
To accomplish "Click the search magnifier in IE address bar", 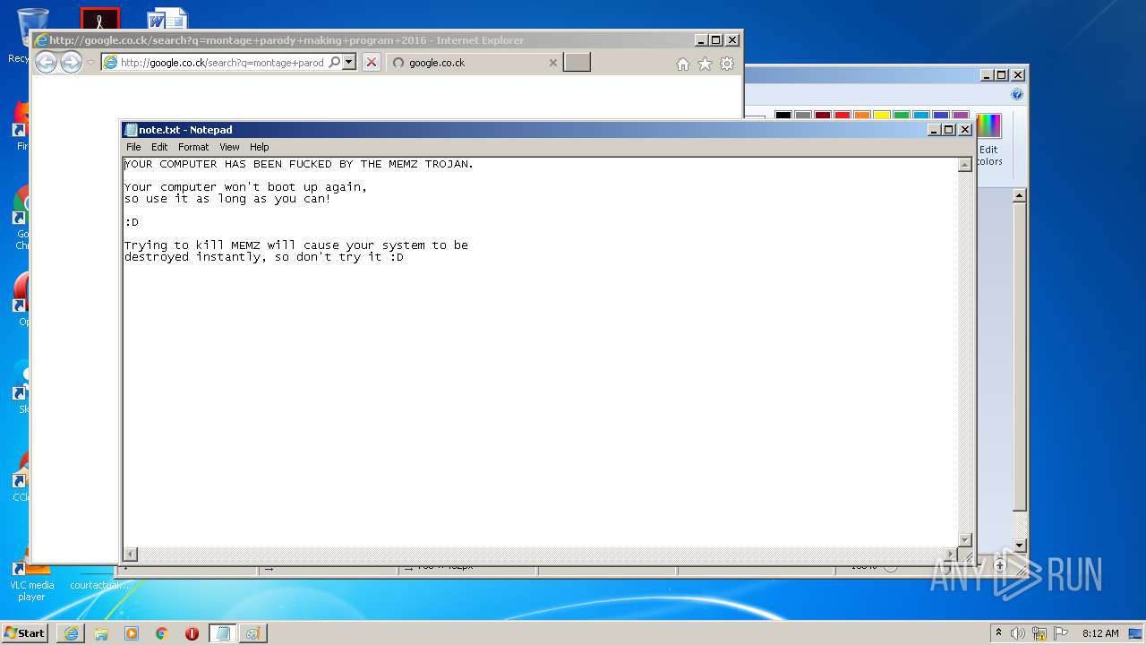I will pyautogui.click(x=334, y=63).
